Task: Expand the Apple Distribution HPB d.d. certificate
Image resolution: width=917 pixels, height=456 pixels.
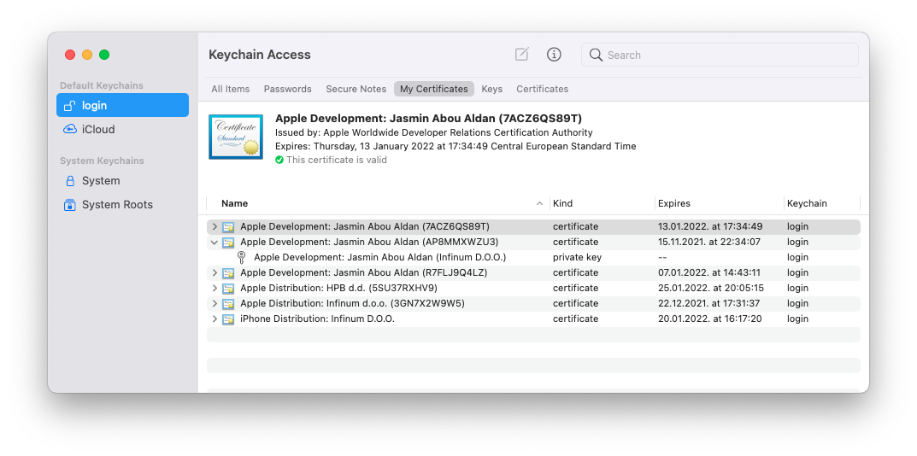Action: click(215, 289)
